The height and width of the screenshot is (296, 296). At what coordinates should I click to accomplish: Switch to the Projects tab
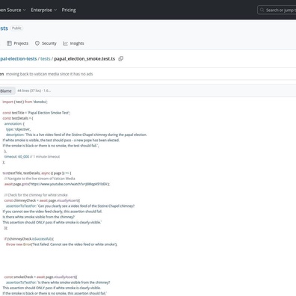point(17,43)
